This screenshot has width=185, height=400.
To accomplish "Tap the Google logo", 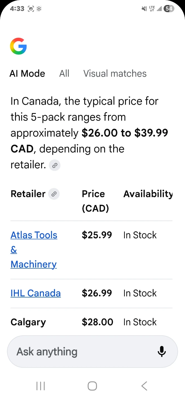I will coord(18,46).
